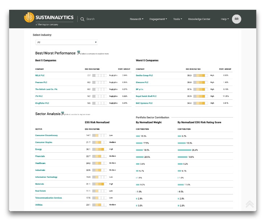This screenshot has width=265, height=222.
Task: Open BP p.l.c. company link
Action: [140, 89]
